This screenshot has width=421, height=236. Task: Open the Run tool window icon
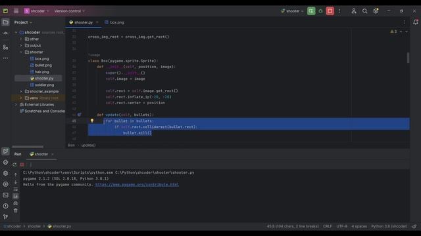pos(5,151)
